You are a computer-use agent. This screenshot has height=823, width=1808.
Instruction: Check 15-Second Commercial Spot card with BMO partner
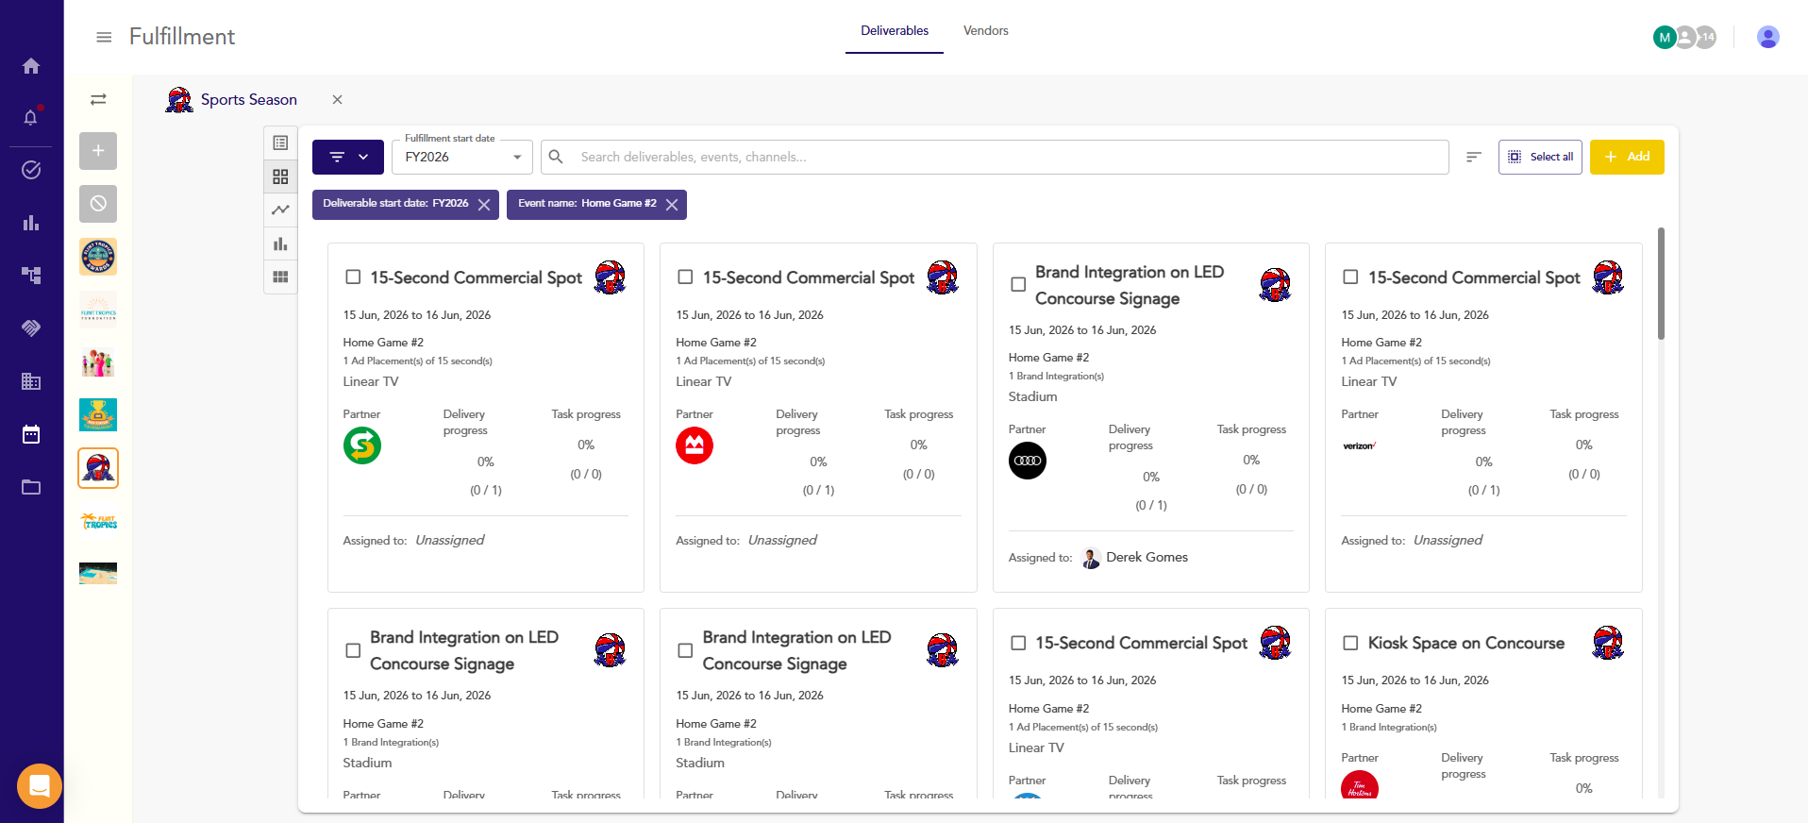686,277
